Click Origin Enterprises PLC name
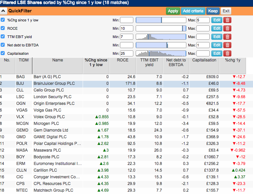 54,104
